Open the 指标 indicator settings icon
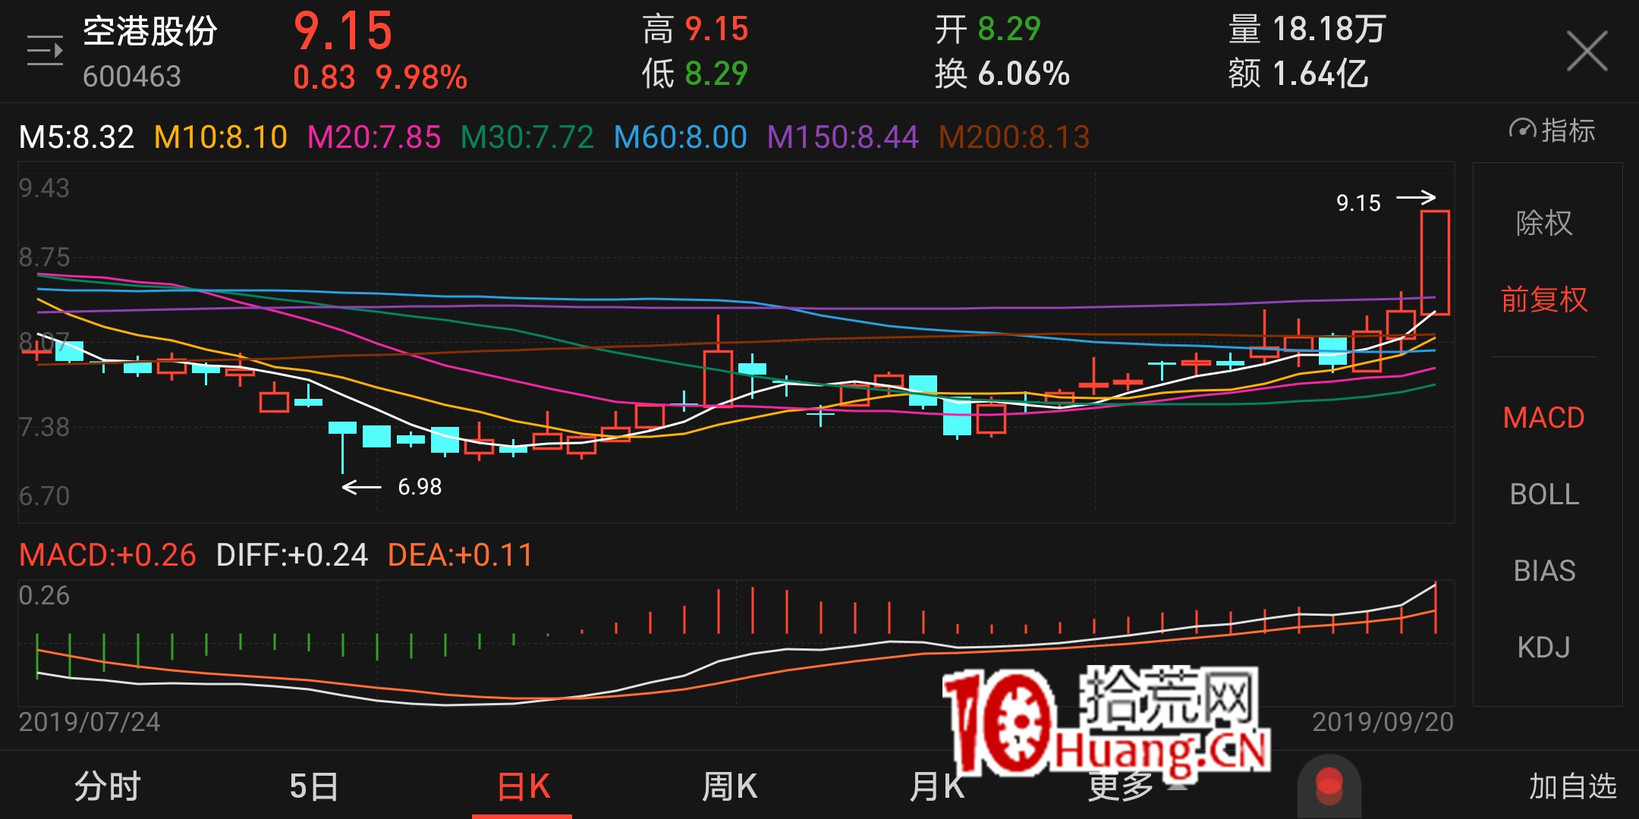Image resolution: width=1639 pixels, height=819 pixels. [x=1548, y=130]
